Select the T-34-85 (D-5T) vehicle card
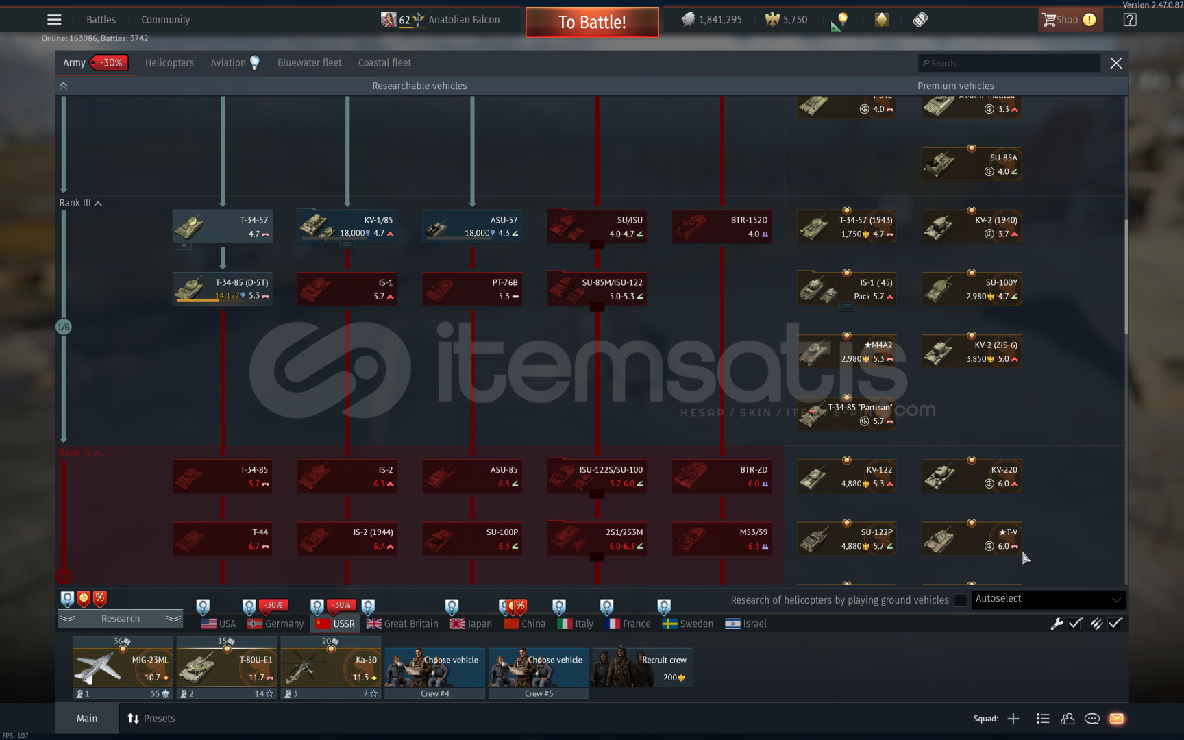 [223, 288]
